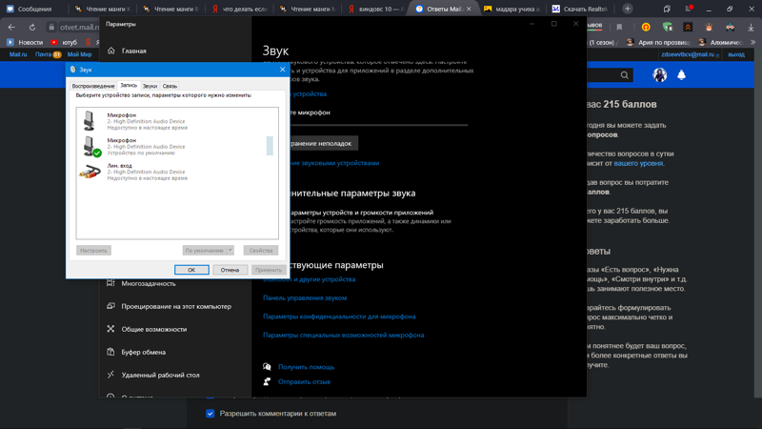Click the Удаленный рабочий стол icon
The width and height of the screenshot is (762, 429).
click(110, 375)
